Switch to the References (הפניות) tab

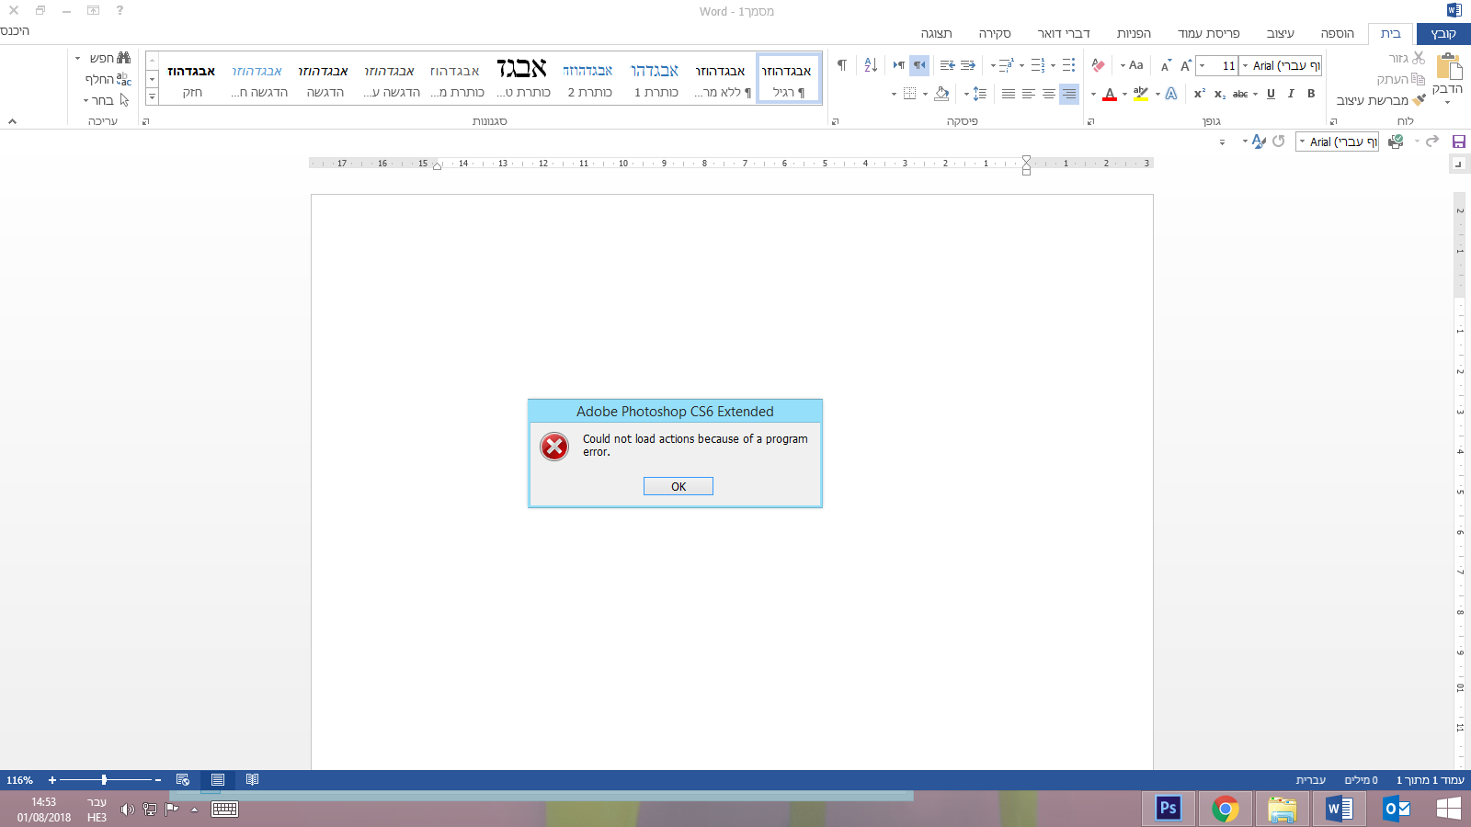coord(1134,34)
